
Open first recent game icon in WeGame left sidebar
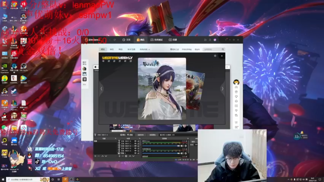click(x=85, y=68)
